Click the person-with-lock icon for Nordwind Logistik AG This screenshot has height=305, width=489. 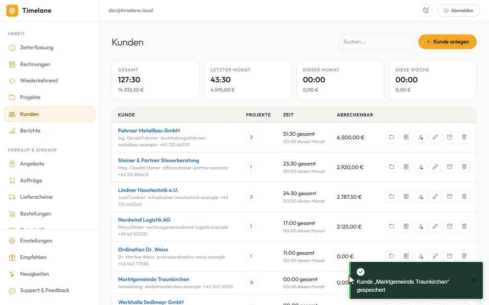tap(421, 226)
